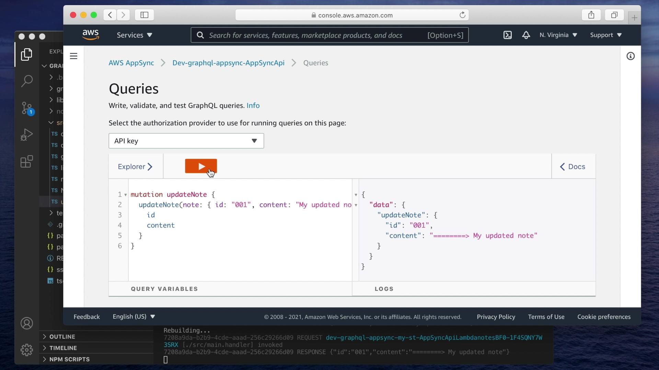659x370 pixels.
Task: Open VS Code Run and Debug view
Action: point(27,135)
